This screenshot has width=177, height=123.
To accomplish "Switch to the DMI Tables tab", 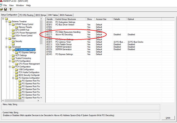I will coord(53,15).
